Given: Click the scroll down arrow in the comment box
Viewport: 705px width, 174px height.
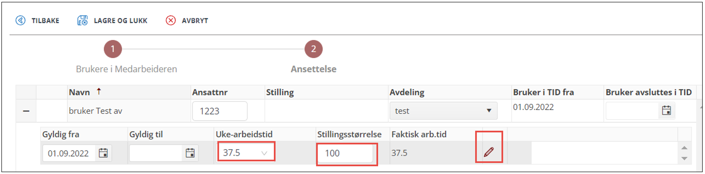Looking at the screenshot, I should 685,158.
